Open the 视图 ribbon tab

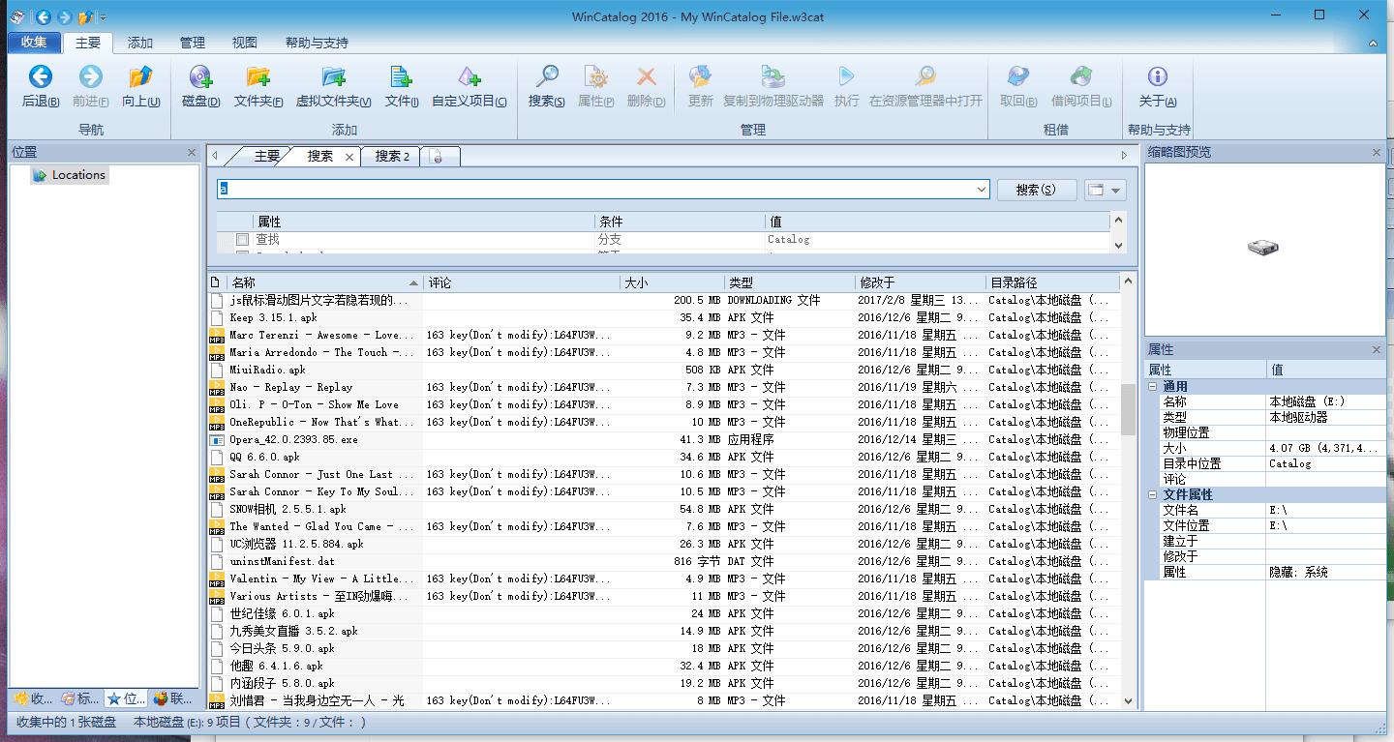tap(245, 43)
